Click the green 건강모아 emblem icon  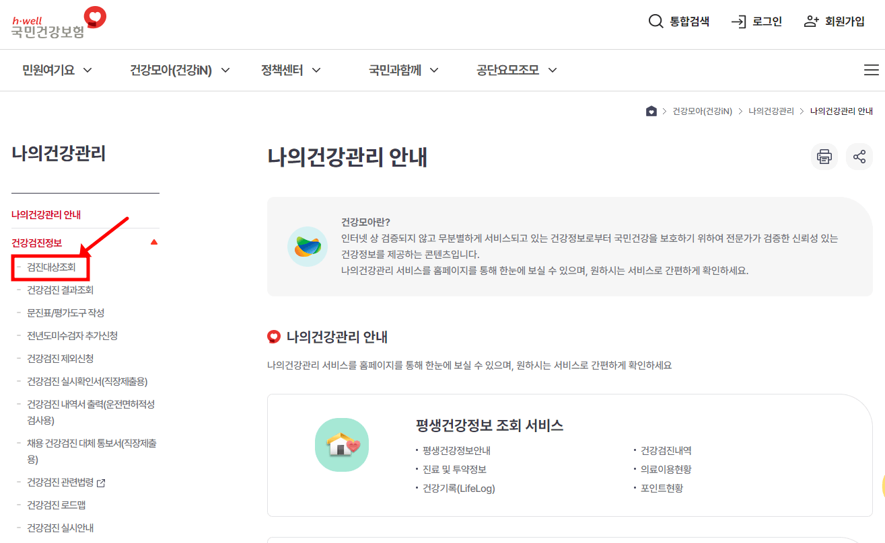click(x=307, y=246)
